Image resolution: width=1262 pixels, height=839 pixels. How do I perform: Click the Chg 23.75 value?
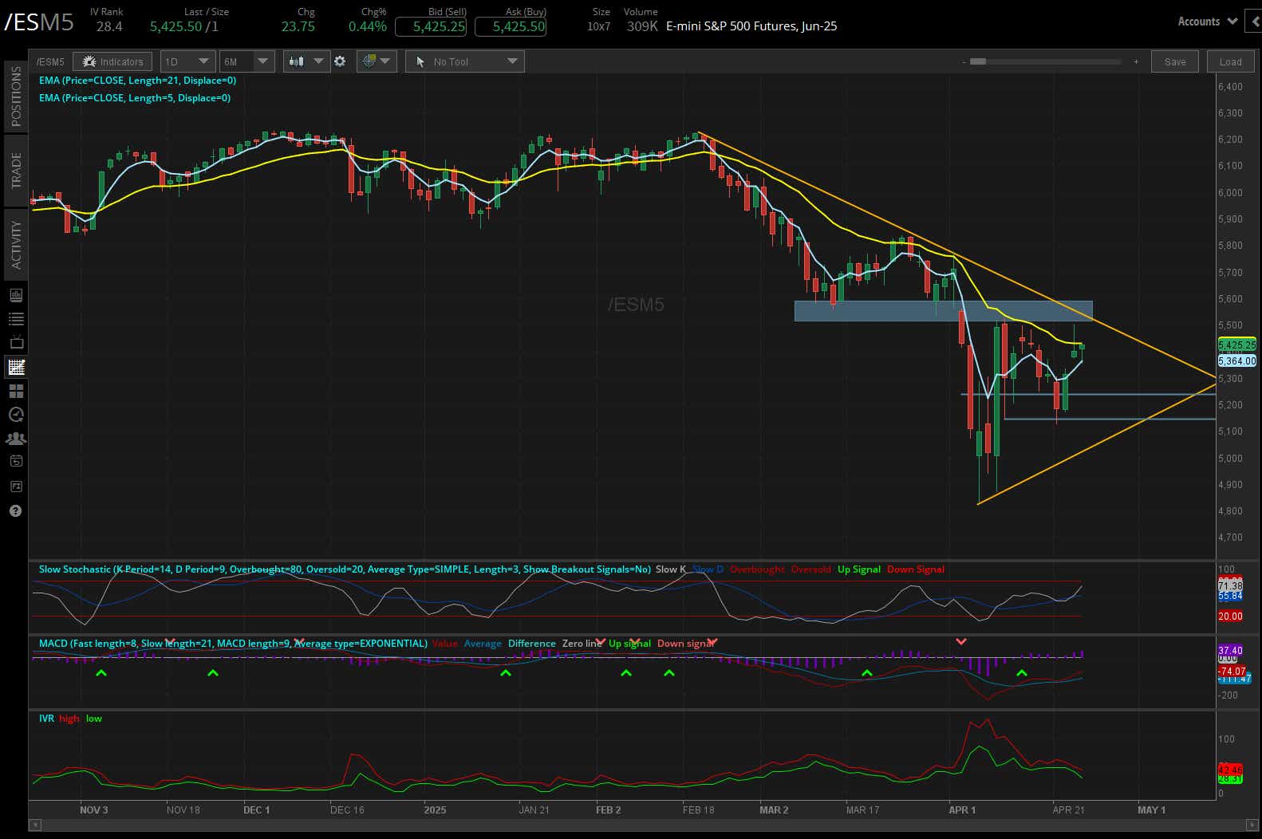pyautogui.click(x=298, y=26)
